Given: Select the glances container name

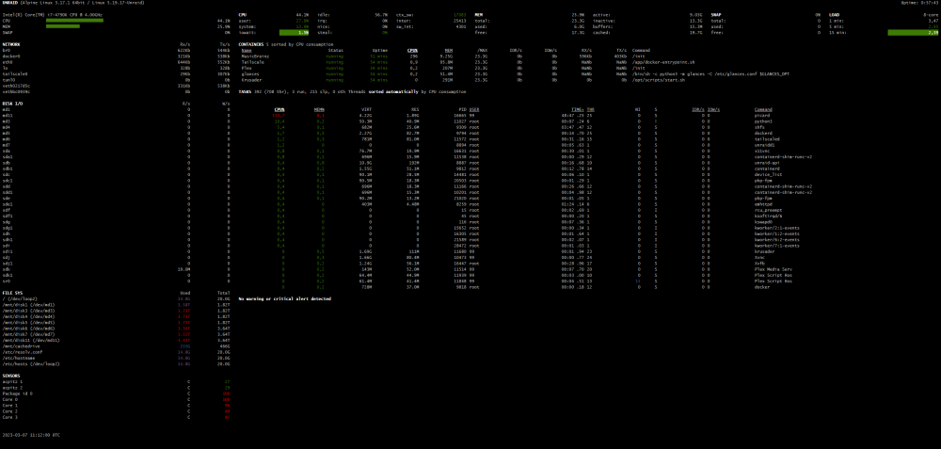Looking at the screenshot, I should point(249,73).
